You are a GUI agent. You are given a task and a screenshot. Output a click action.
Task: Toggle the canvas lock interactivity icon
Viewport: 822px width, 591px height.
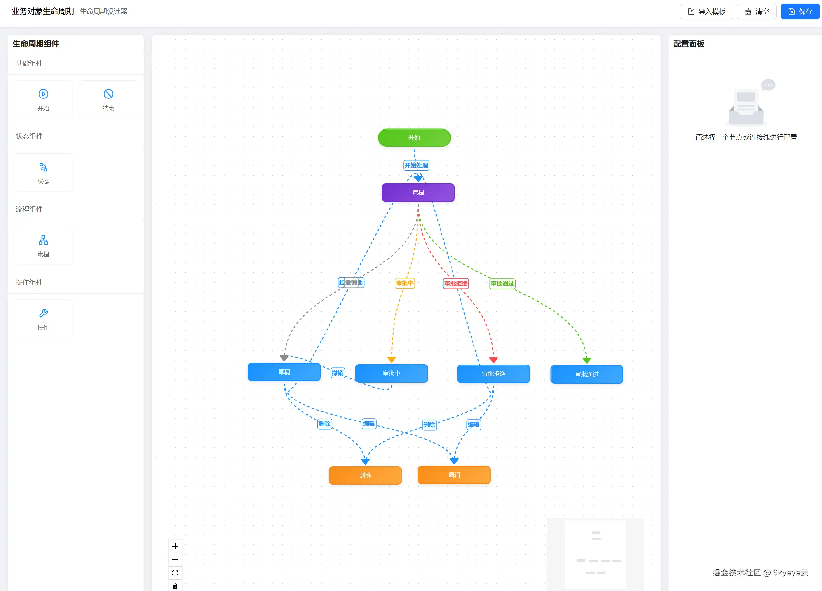tap(175, 586)
